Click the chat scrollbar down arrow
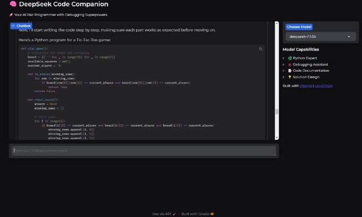The height and width of the screenshot is (217, 362). (x=277, y=138)
